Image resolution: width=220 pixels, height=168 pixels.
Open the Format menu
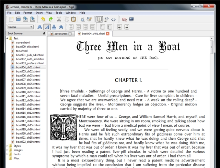click(28, 13)
